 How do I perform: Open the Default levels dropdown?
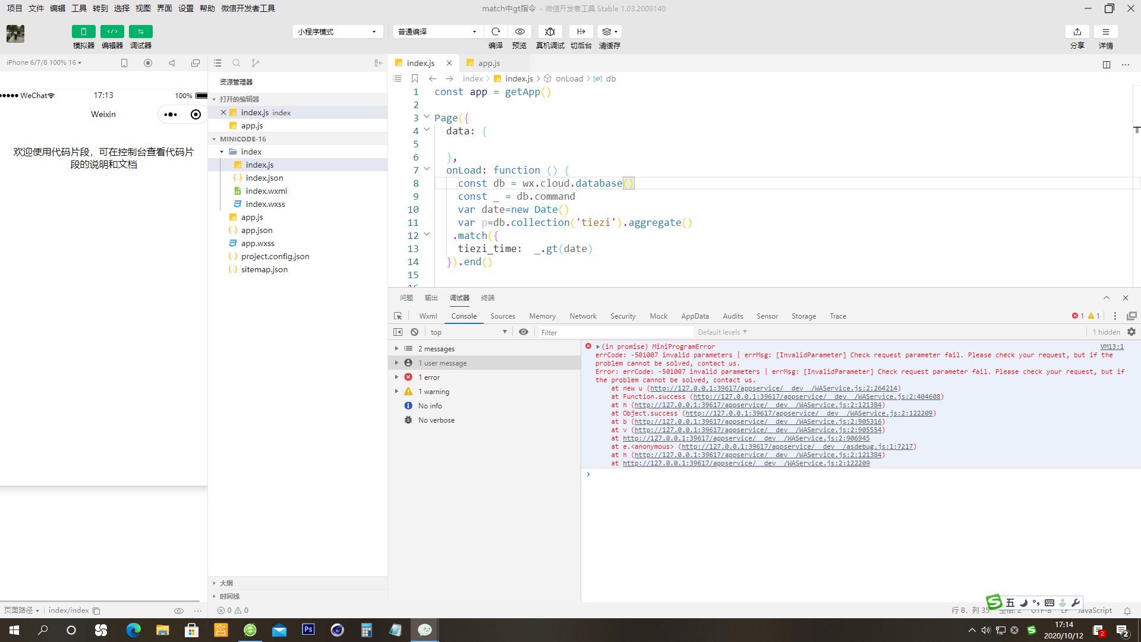[x=722, y=332]
